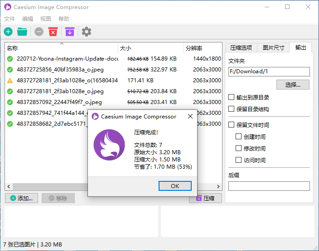Click the gray remove item toolbar icon
The width and height of the screenshot is (319, 251).
[x=39, y=32]
